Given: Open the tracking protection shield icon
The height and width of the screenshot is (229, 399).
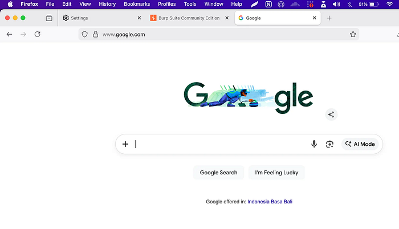Looking at the screenshot, I should pyautogui.click(x=85, y=34).
